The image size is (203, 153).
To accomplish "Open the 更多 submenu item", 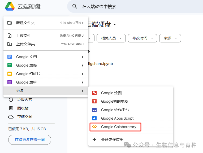I will tap(46, 91).
